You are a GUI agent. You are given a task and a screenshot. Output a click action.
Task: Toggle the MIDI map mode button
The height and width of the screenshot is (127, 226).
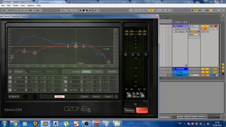[207, 10]
